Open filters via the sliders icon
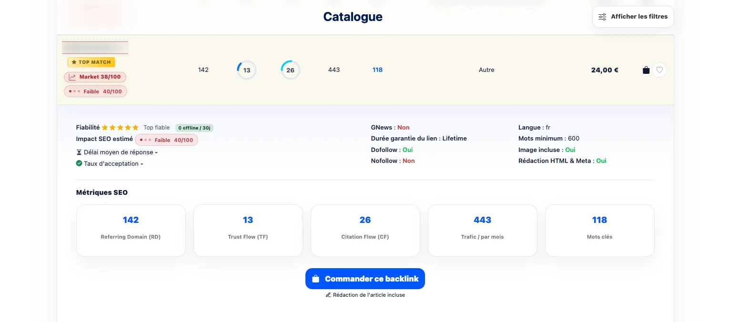 point(602,17)
